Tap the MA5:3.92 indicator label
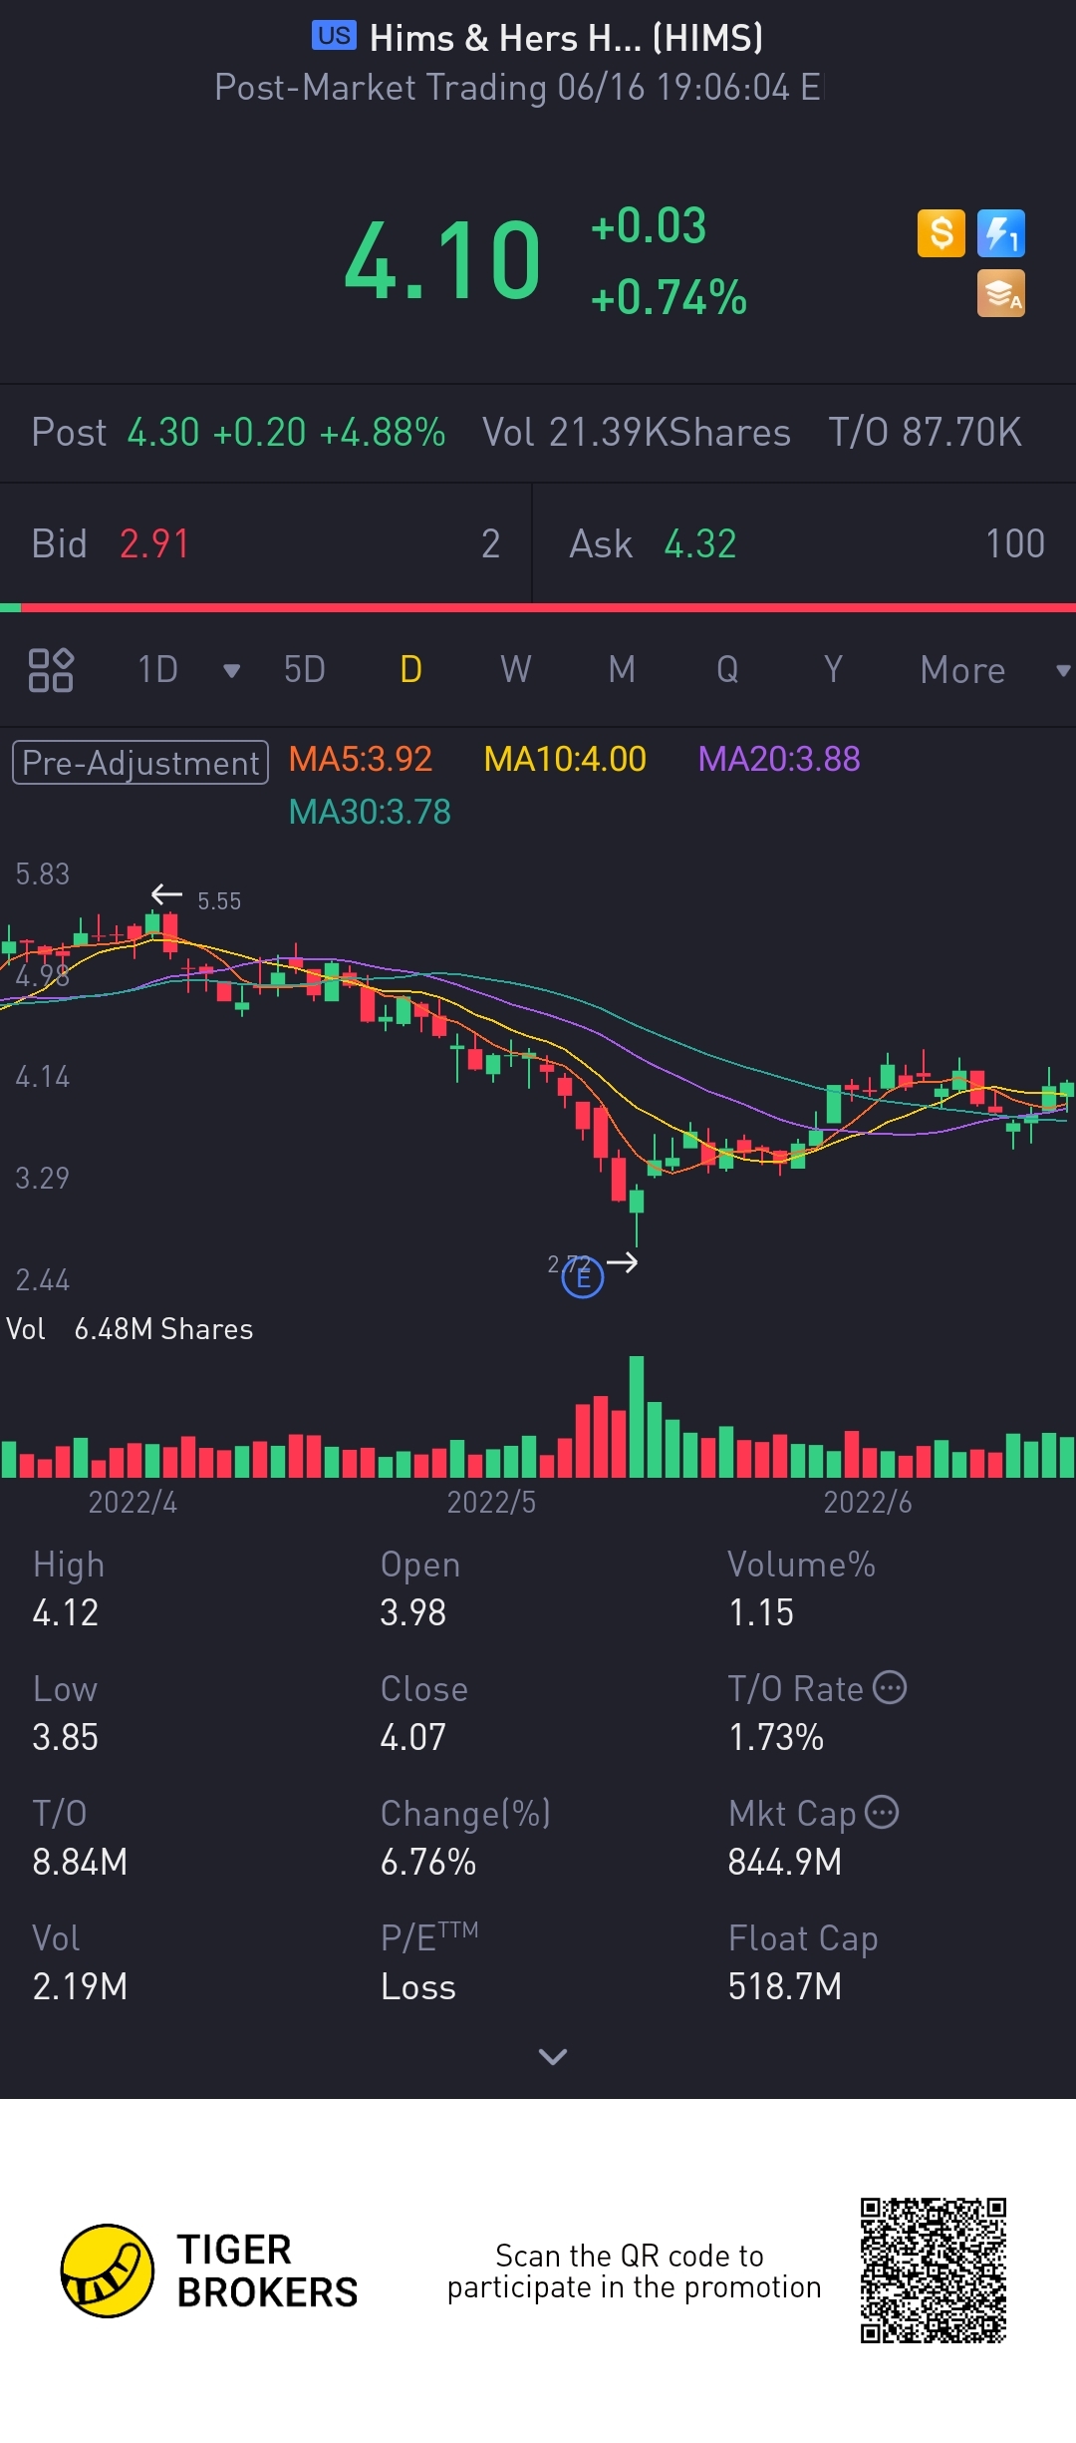Viewport: 1076px width, 2443px height. tap(361, 760)
